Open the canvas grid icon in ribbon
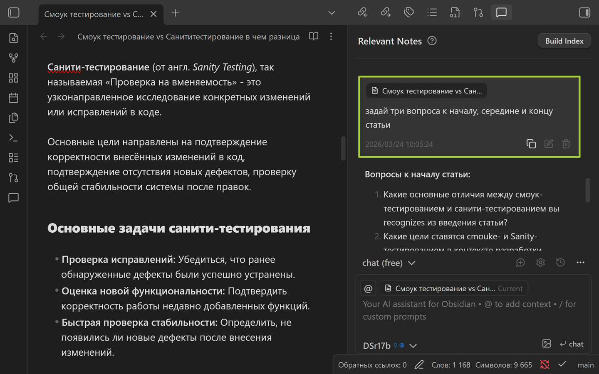The image size is (599, 374). click(13, 78)
